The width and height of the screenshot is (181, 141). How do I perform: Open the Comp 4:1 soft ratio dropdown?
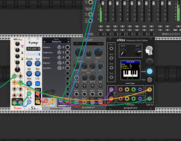pos(32,49)
